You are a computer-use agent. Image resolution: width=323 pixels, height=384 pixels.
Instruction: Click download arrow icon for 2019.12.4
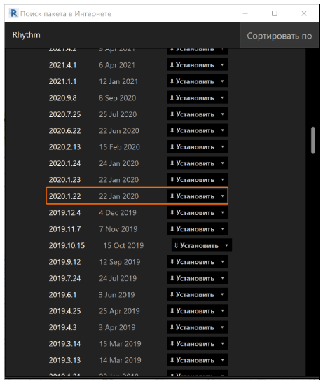click(172, 212)
